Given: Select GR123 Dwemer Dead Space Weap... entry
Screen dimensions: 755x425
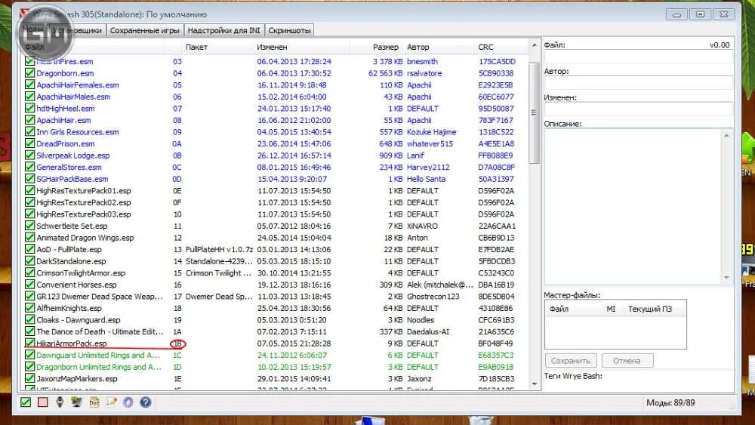Looking at the screenshot, I should 100,297.
